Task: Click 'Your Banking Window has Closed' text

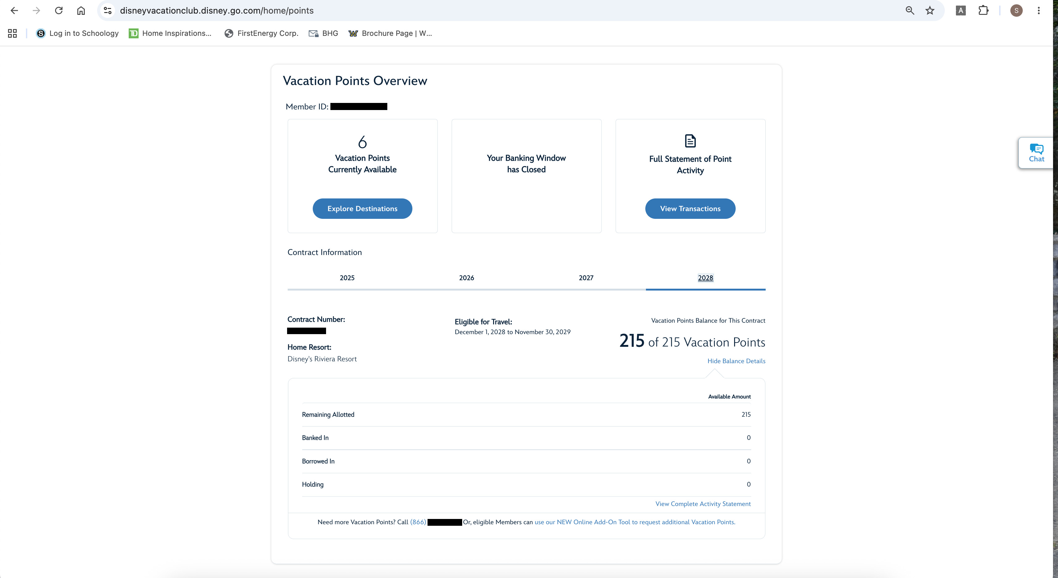Action: click(x=526, y=164)
